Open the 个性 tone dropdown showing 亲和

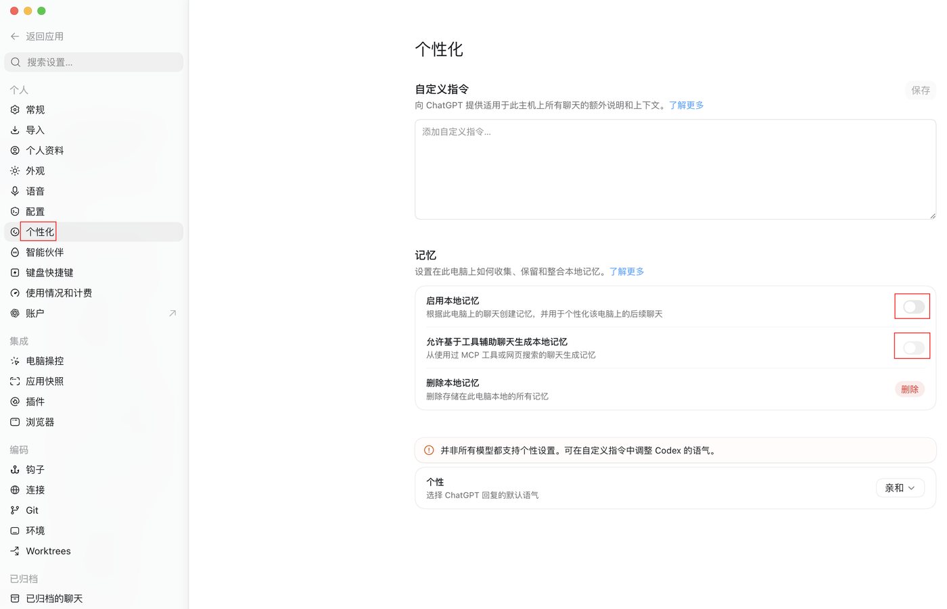900,488
